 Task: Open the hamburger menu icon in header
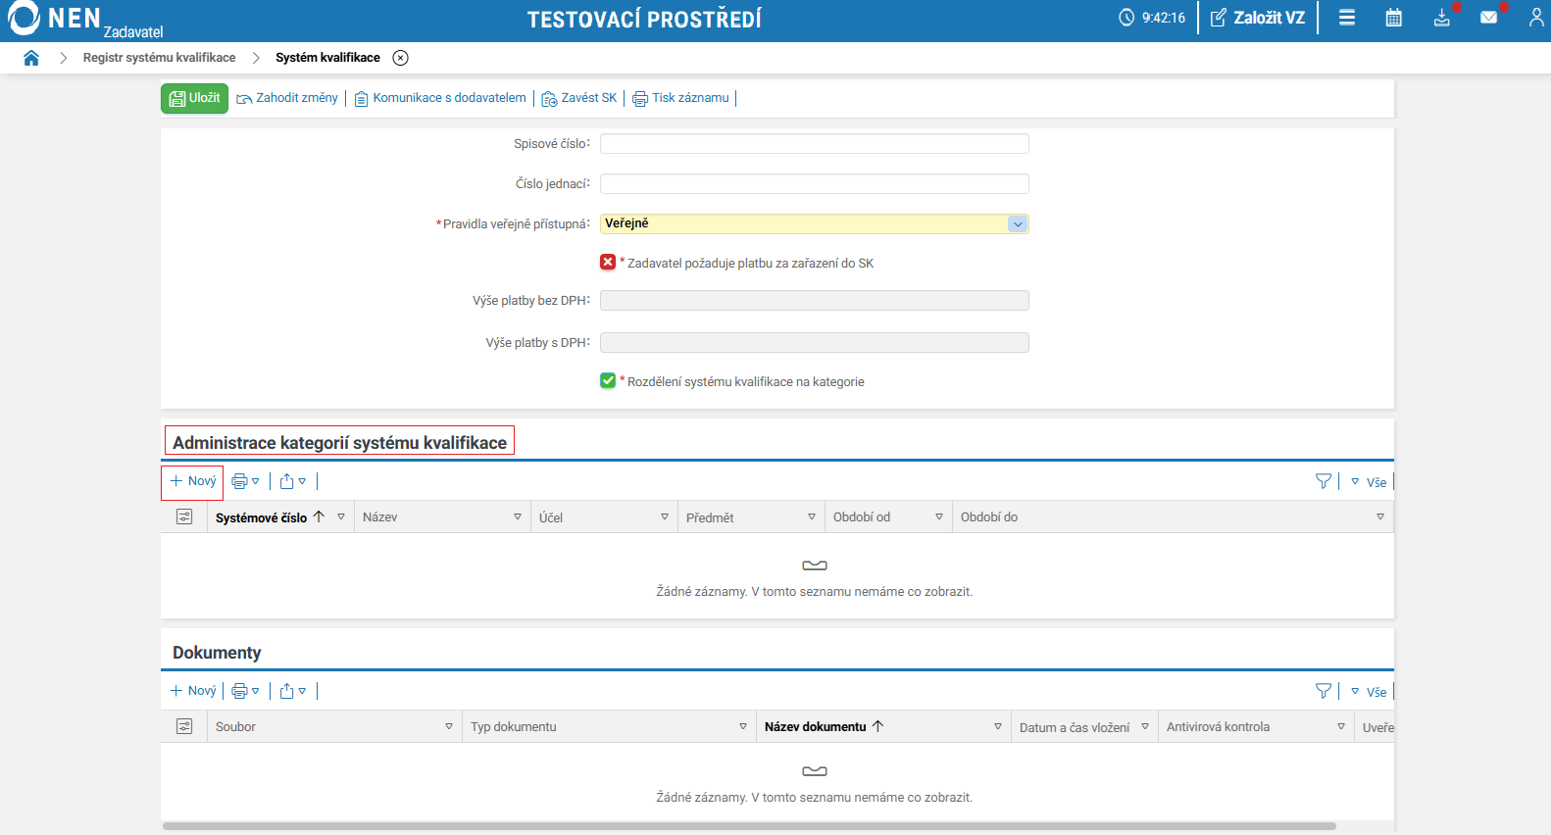(x=1347, y=18)
